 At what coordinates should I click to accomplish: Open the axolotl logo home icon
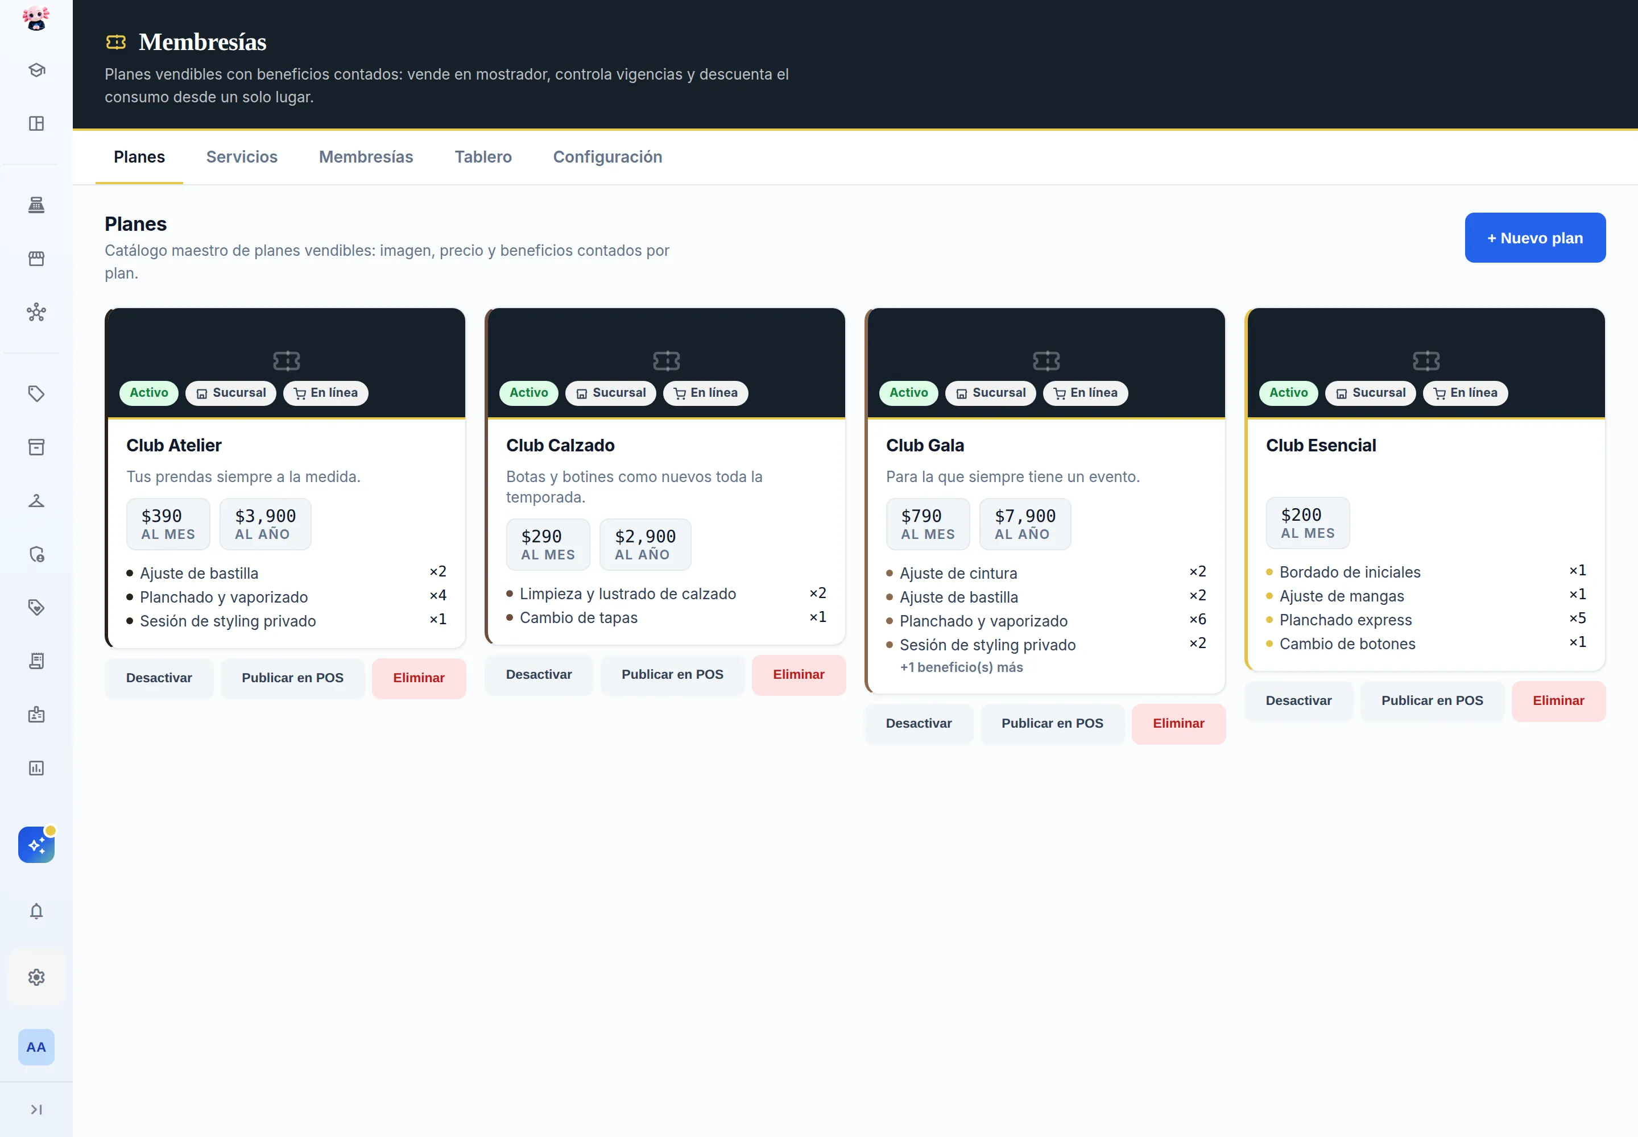click(x=36, y=18)
